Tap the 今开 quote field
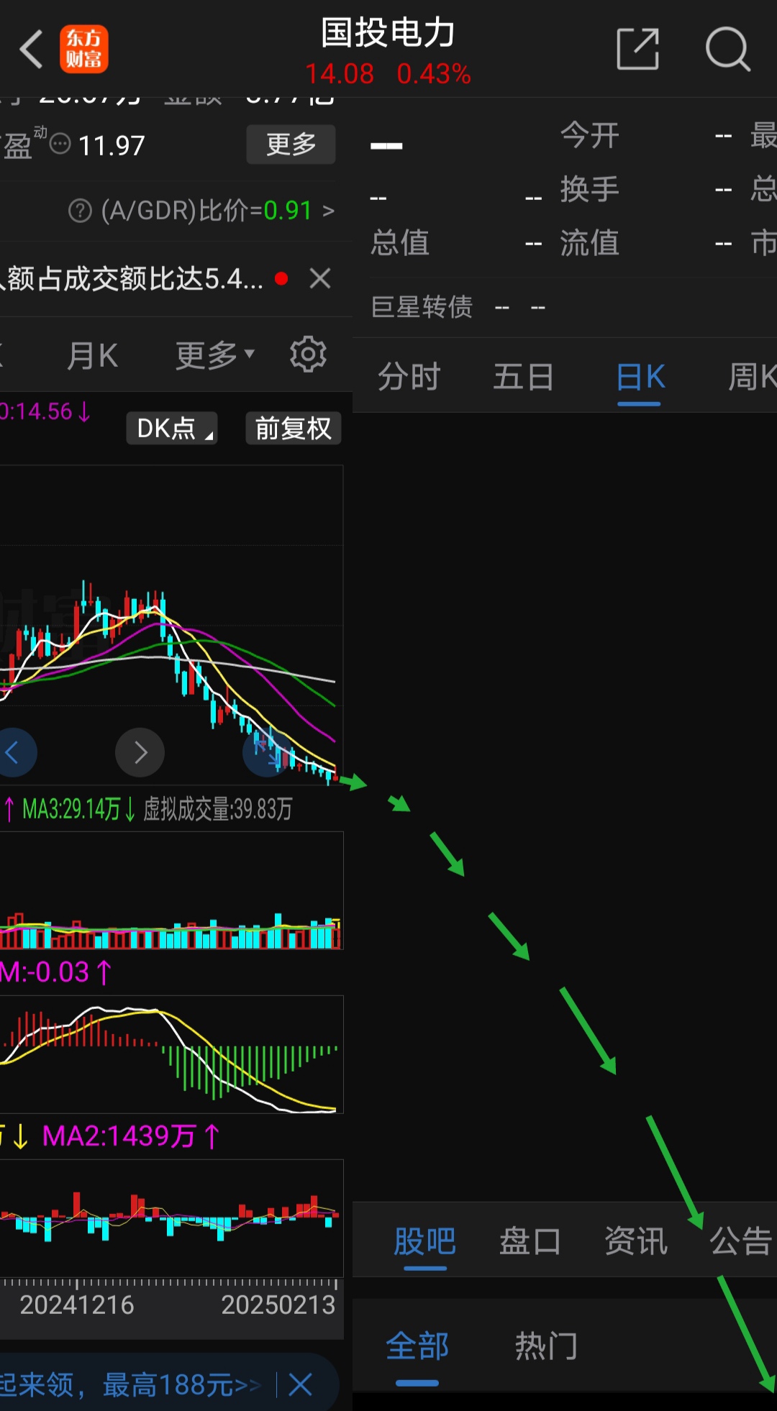 pyautogui.click(x=646, y=135)
